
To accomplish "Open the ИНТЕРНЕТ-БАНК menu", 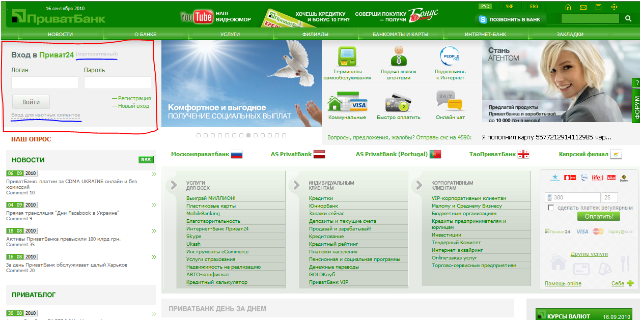I will click(x=485, y=35).
